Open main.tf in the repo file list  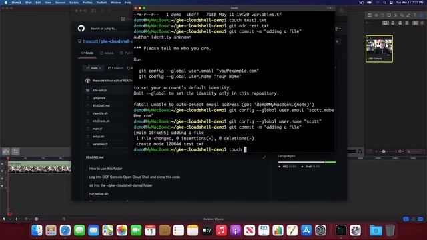pos(97,129)
